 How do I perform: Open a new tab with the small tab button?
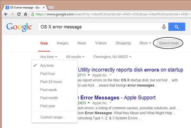tap(51, 8)
